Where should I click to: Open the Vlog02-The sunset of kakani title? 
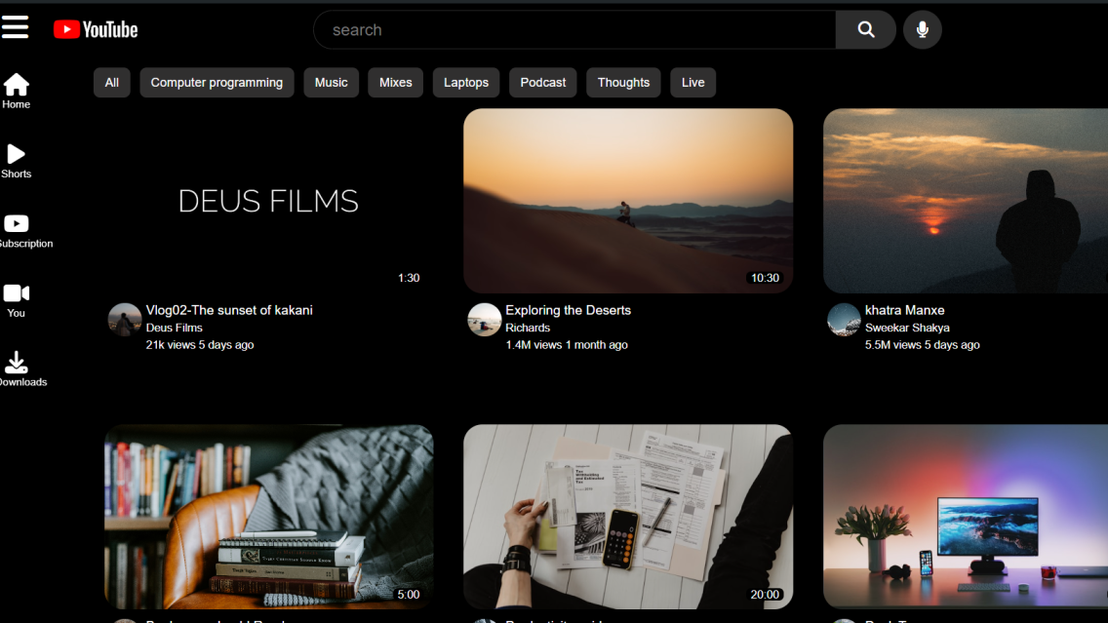(x=229, y=310)
